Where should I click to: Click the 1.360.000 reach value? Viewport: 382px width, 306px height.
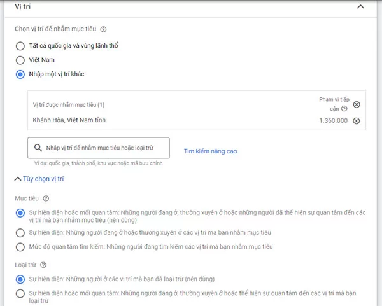[x=333, y=120]
